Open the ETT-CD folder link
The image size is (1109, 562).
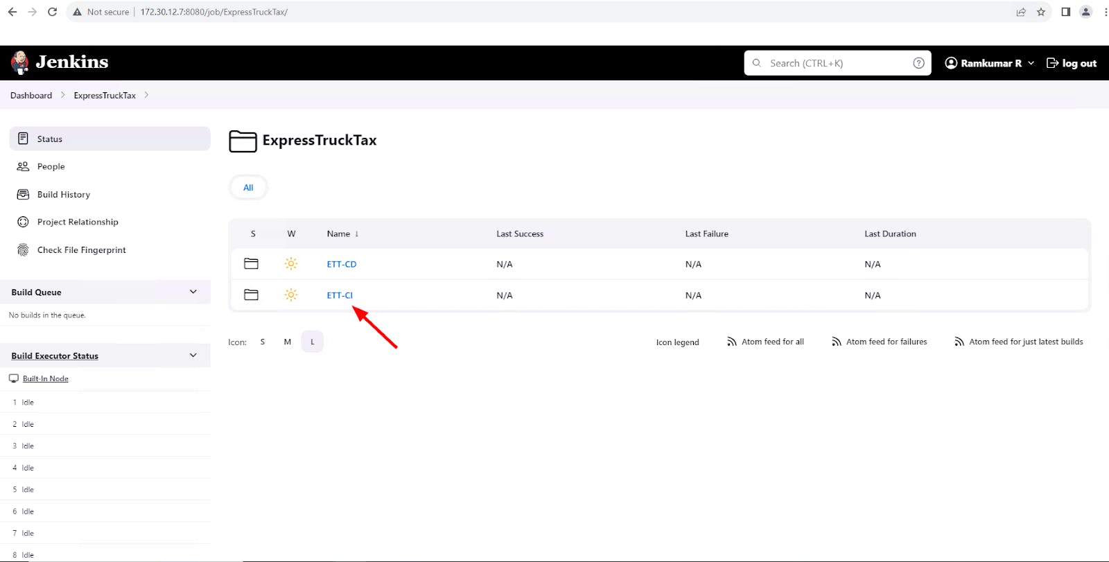pos(342,264)
